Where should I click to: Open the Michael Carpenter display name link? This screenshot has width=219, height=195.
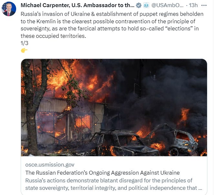tap(78, 5)
